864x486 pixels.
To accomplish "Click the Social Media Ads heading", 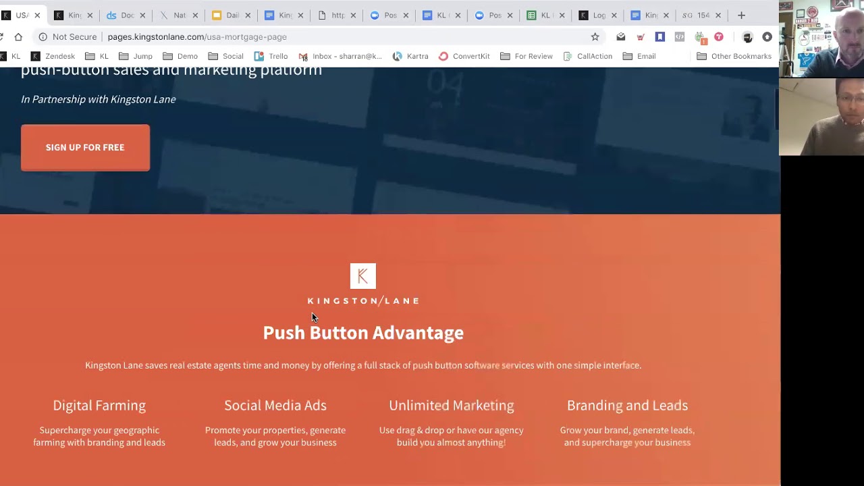I will point(275,405).
